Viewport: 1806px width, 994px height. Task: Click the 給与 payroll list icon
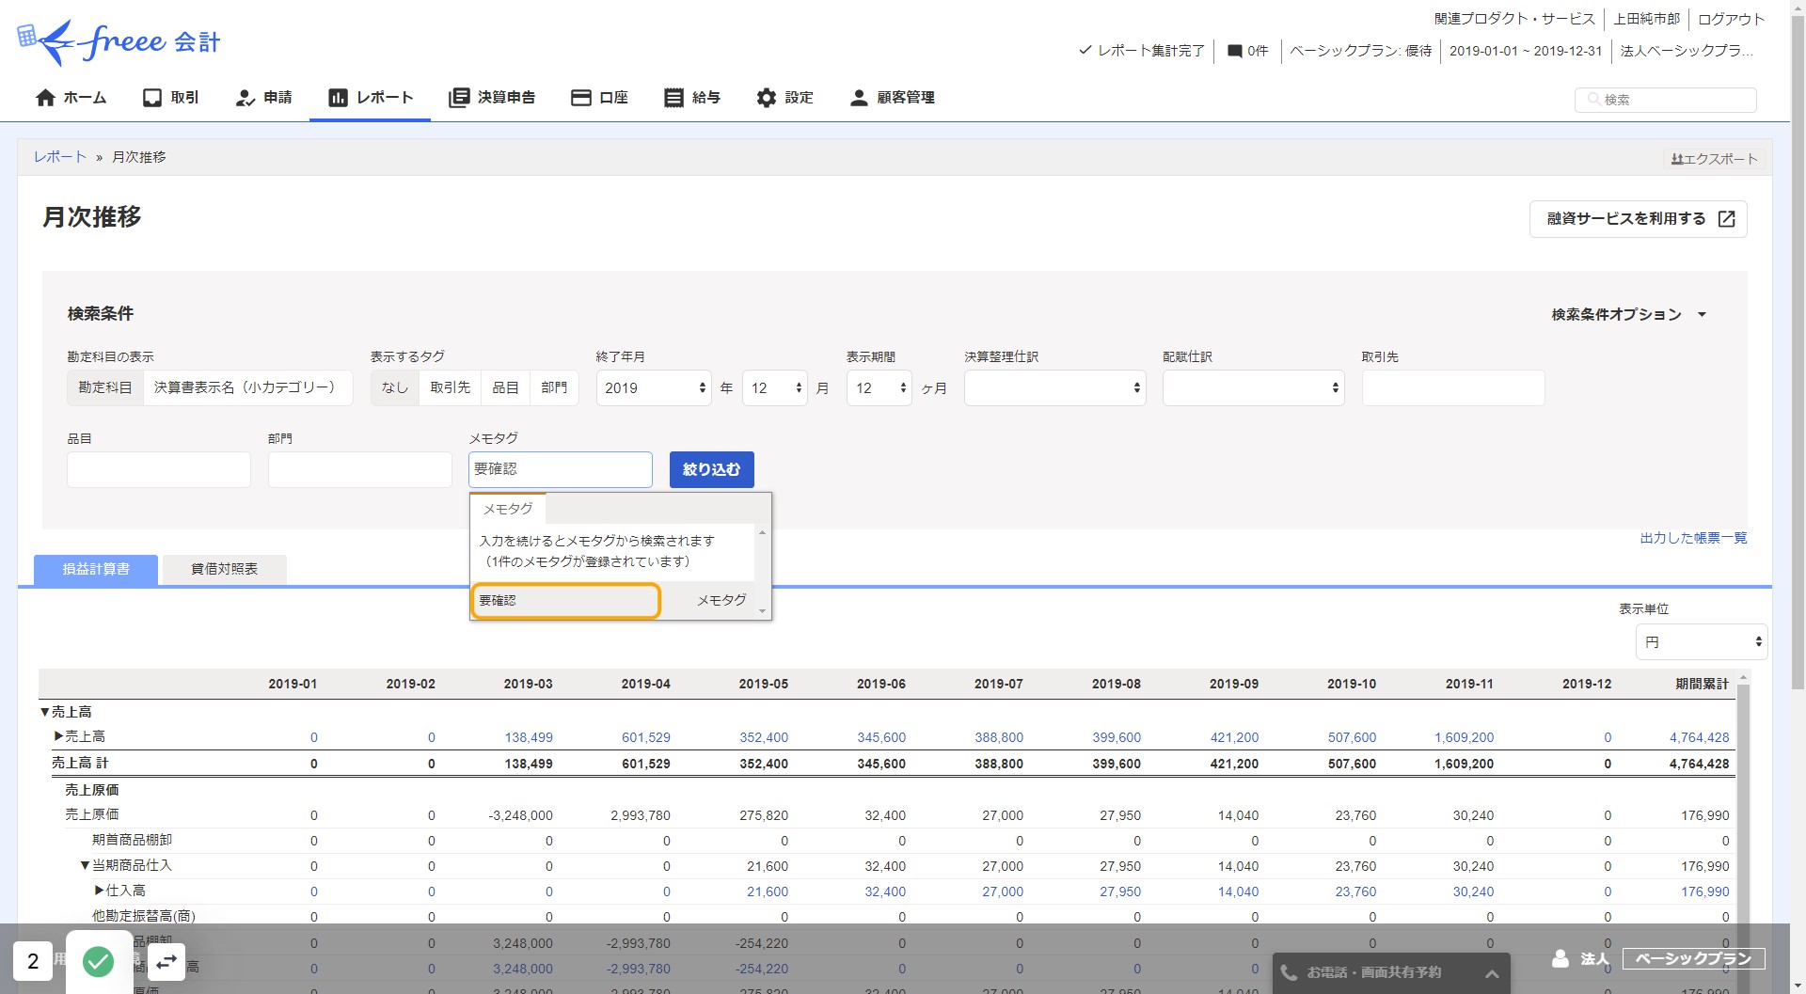673,98
